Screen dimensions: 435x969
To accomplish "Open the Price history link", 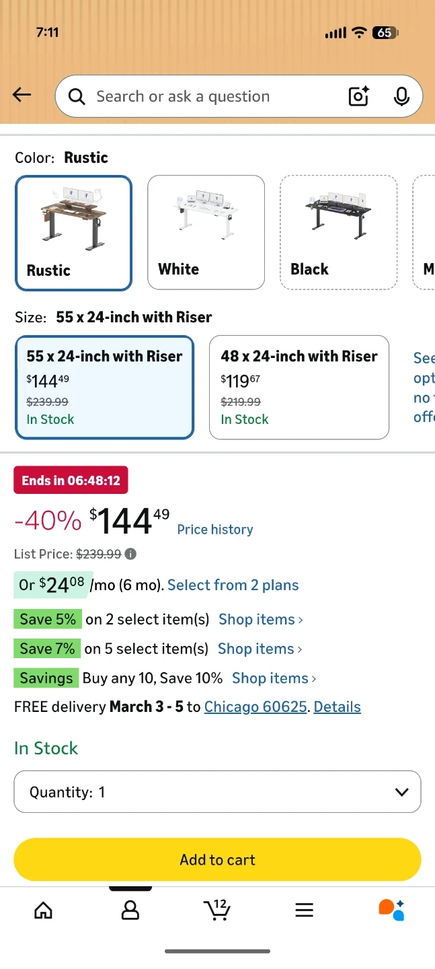I will [x=215, y=530].
